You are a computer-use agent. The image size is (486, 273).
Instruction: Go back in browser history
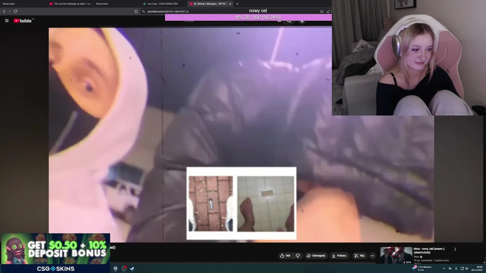[4, 11]
